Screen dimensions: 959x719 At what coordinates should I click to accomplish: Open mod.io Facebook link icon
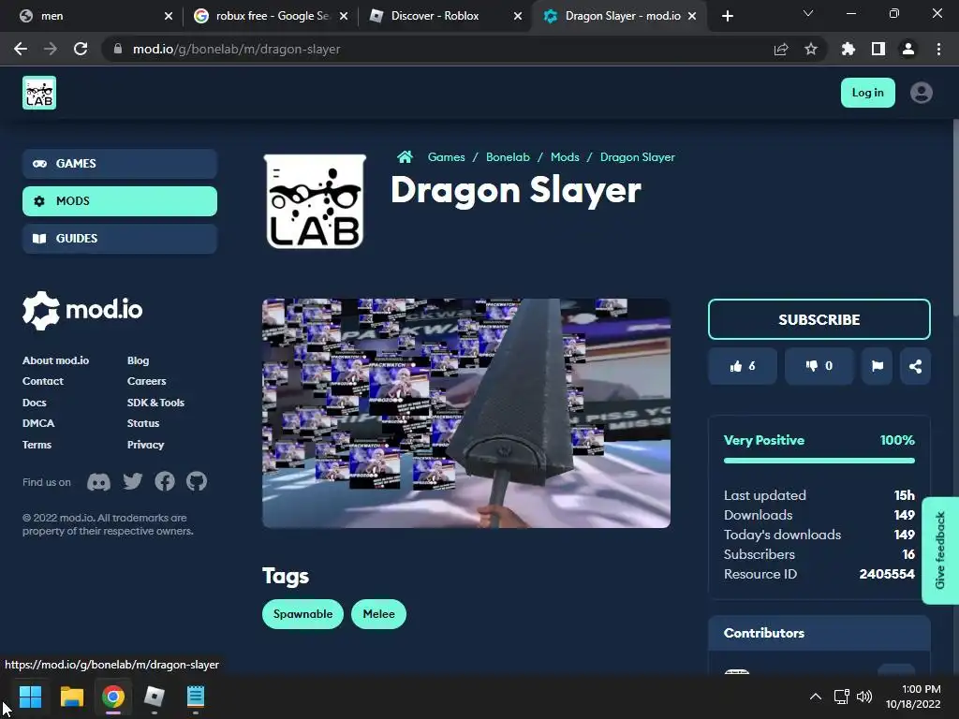[165, 481]
